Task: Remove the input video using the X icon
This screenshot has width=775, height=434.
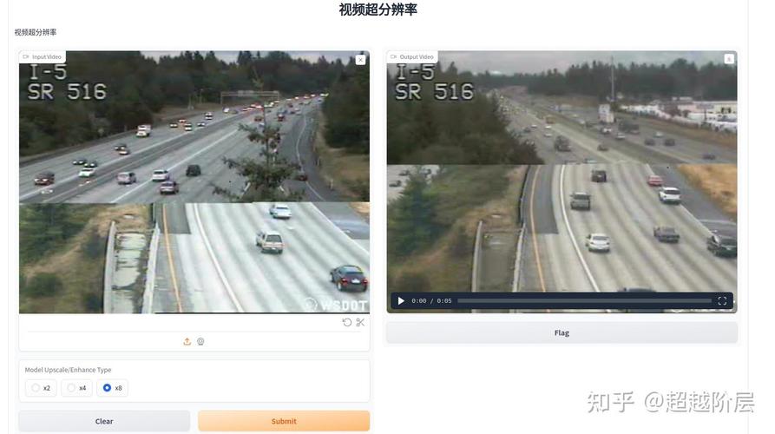Action: [360, 59]
